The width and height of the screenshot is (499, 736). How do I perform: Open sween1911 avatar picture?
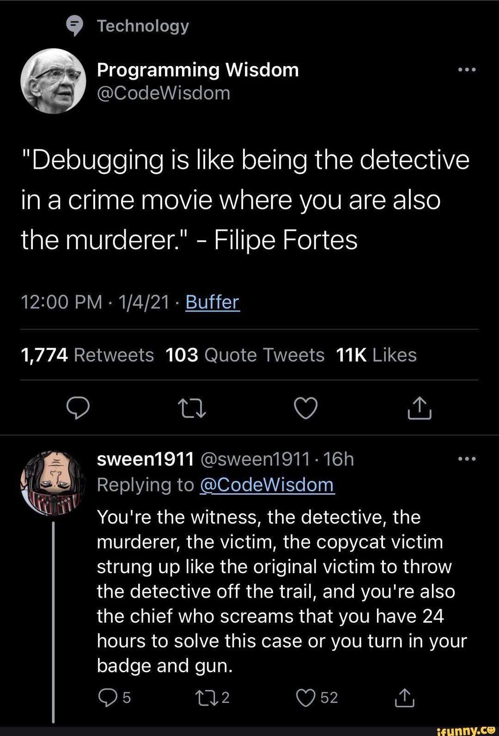[54, 483]
